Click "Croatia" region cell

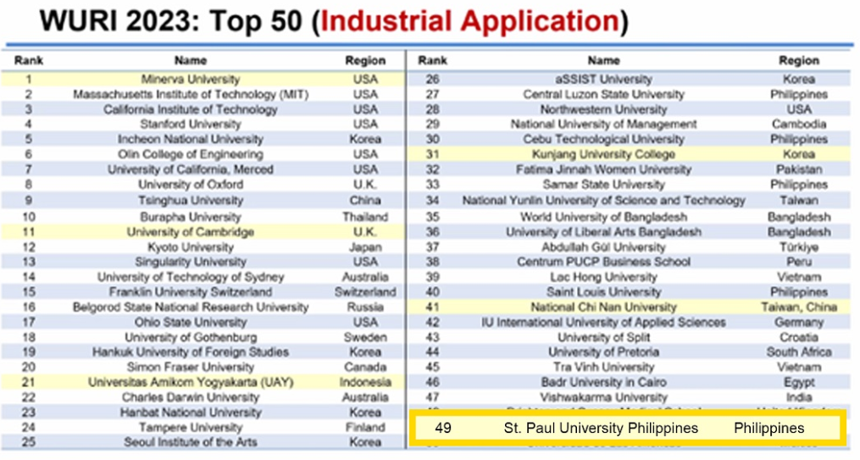[798, 337]
